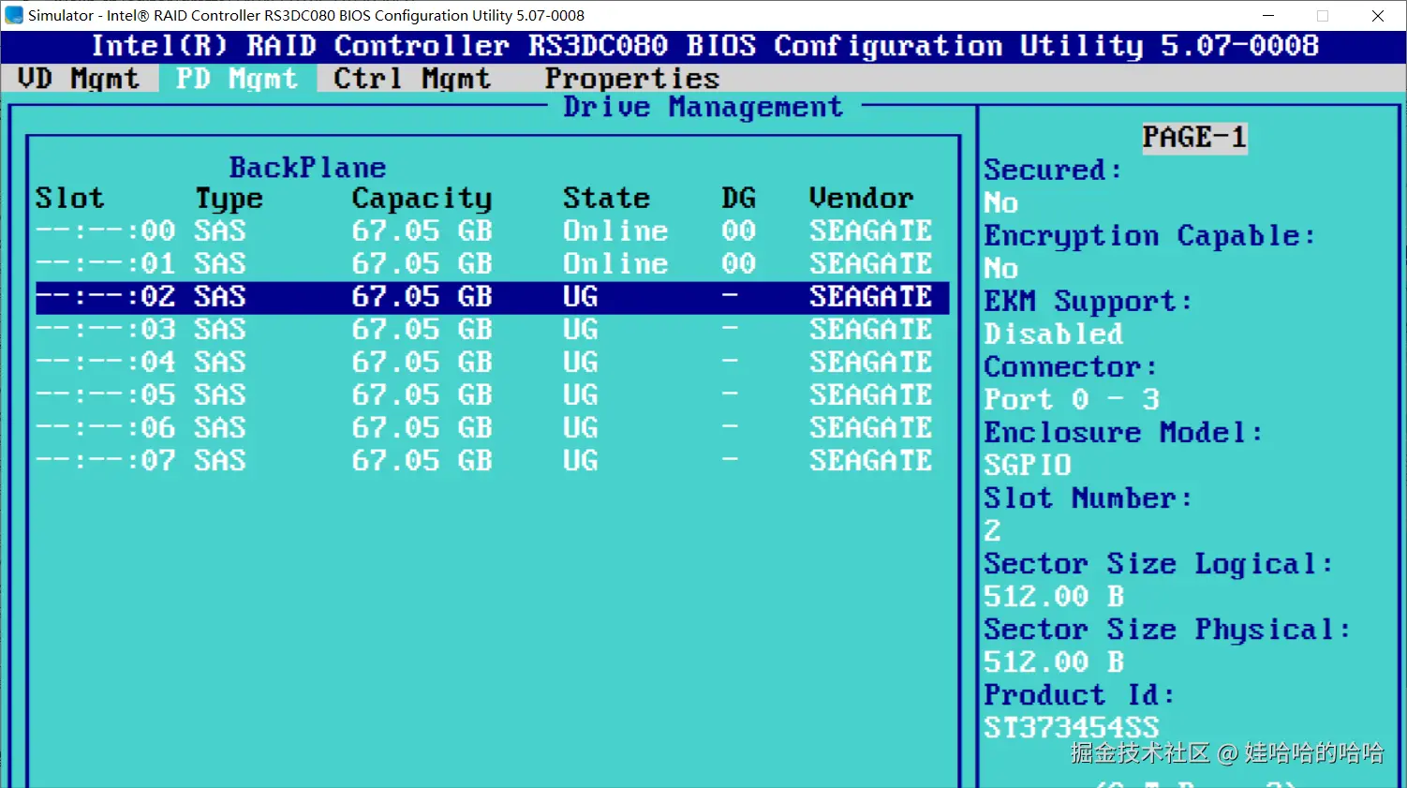This screenshot has width=1407, height=788.
Task: Click the ST373454SS product value
Action: [x=1071, y=727]
